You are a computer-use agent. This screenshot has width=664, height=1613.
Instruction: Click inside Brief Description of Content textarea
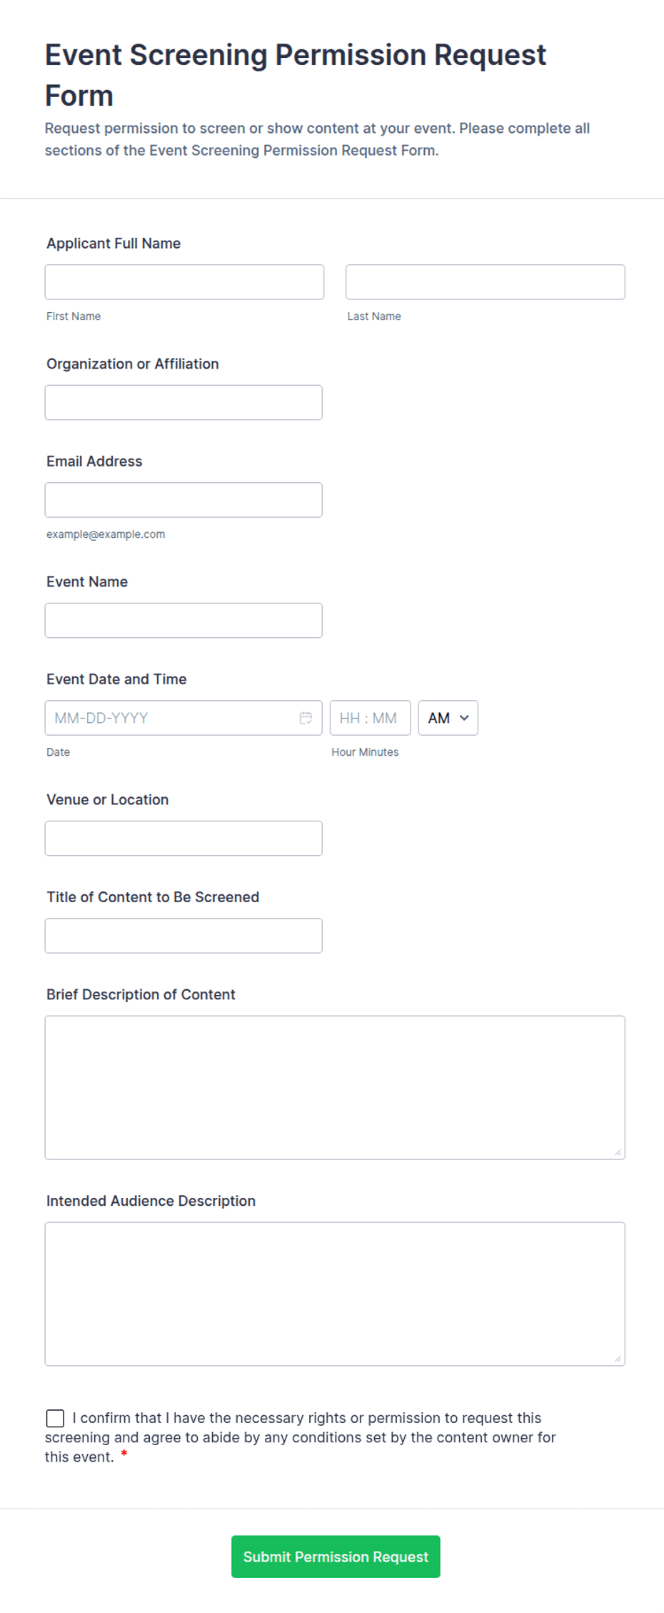pyautogui.click(x=335, y=1087)
